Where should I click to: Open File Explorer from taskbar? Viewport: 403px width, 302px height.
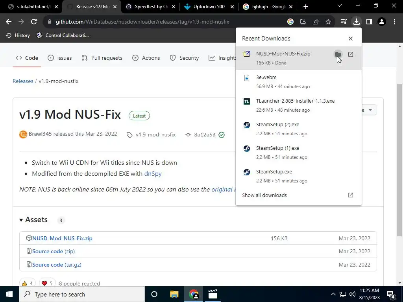pyautogui.click(x=174, y=294)
